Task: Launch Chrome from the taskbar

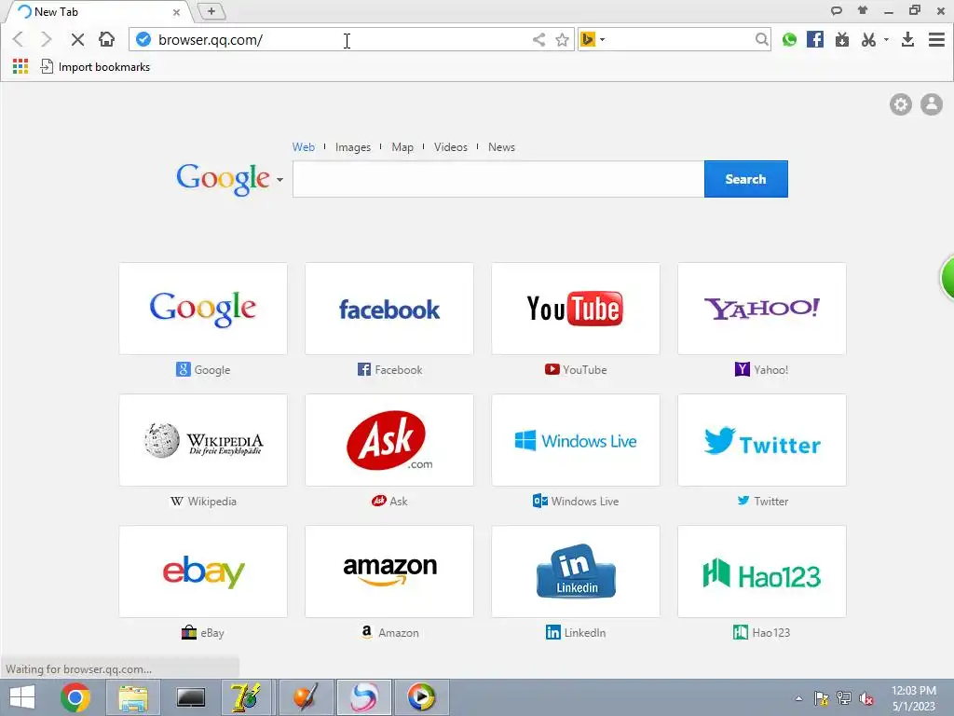Action: (x=75, y=697)
